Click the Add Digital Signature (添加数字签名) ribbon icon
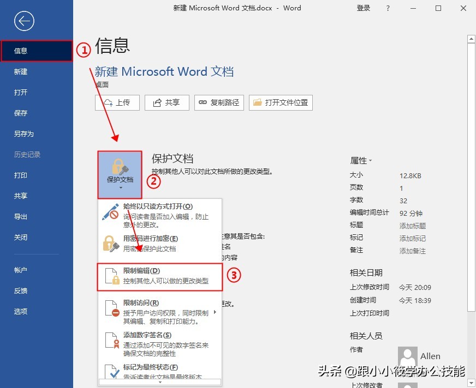The height and width of the screenshot is (388, 476). (111, 341)
